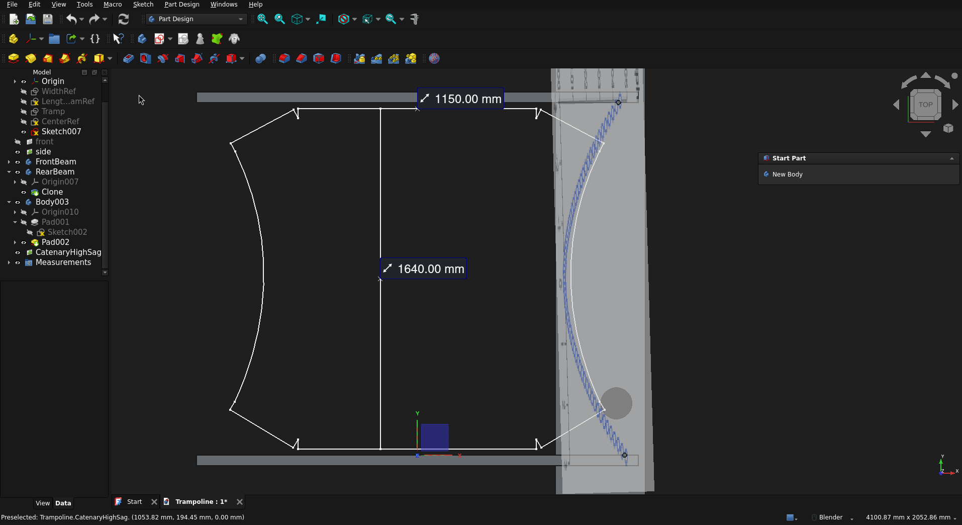962x525 pixels.
Task: Close the Trampoline document tab
Action: point(240,502)
